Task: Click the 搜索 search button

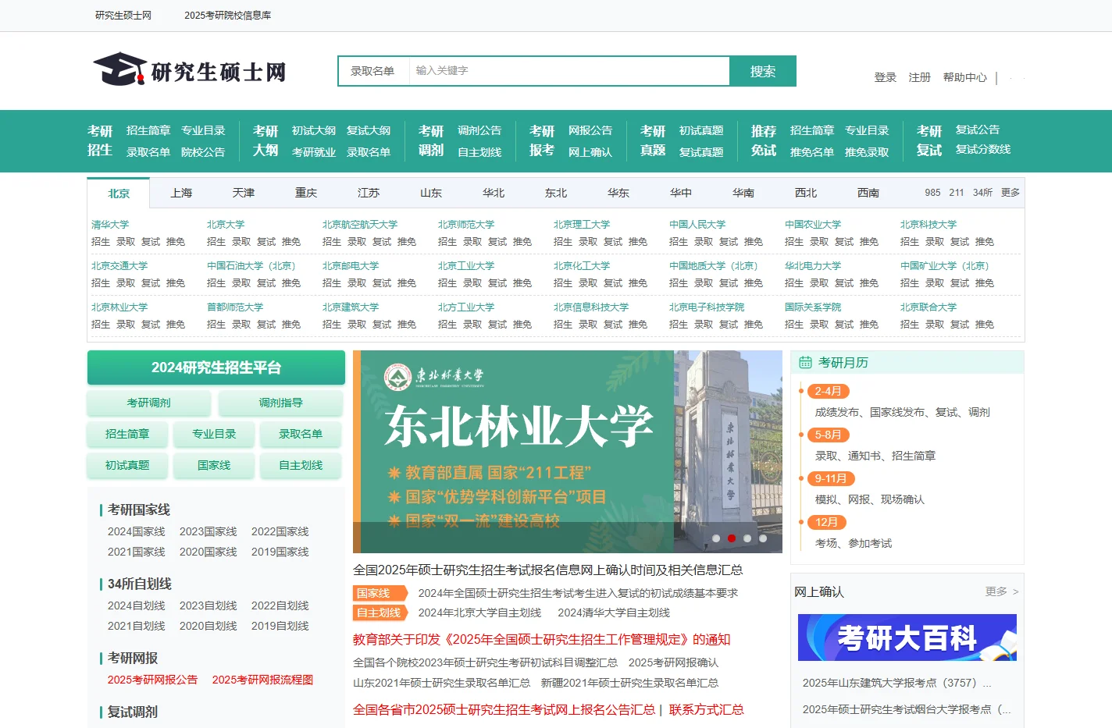Action: point(763,71)
